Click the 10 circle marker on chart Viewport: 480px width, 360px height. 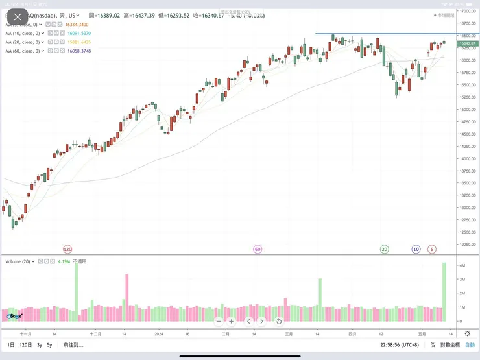tap(416, 249)
